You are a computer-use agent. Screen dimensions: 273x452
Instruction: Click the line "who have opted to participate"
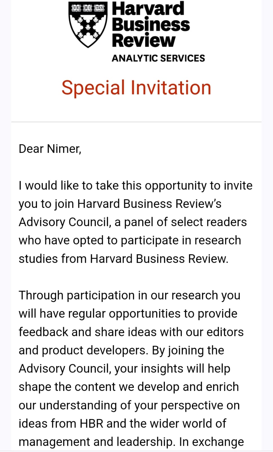tap(130, 240)
